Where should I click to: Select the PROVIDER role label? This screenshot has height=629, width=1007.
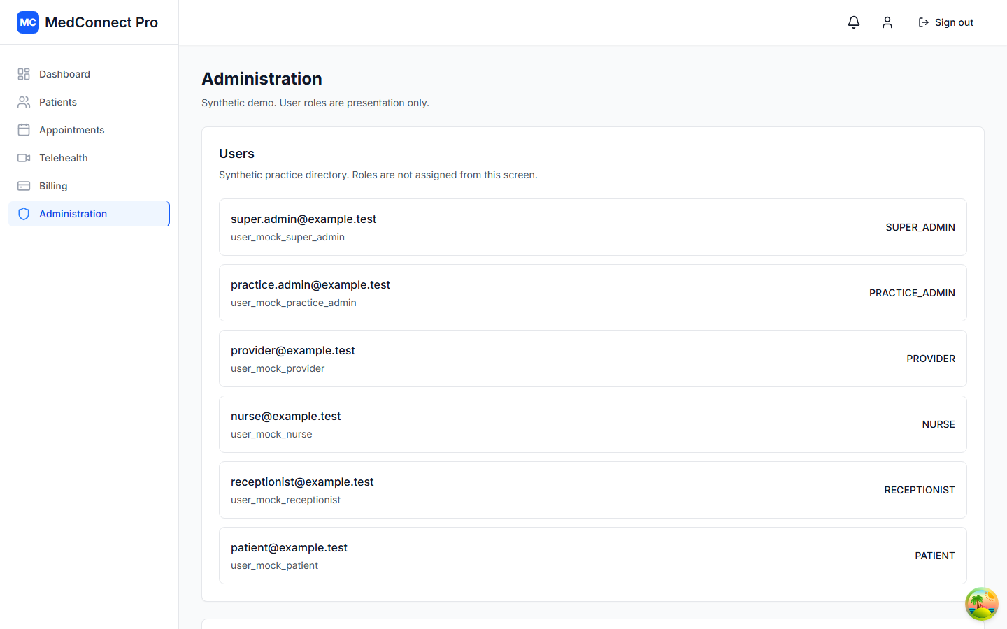pos(931,359)
